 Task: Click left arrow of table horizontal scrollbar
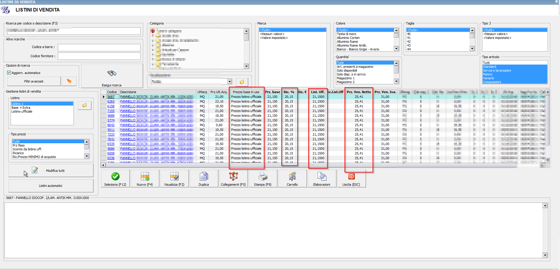(x=103, y=165)
